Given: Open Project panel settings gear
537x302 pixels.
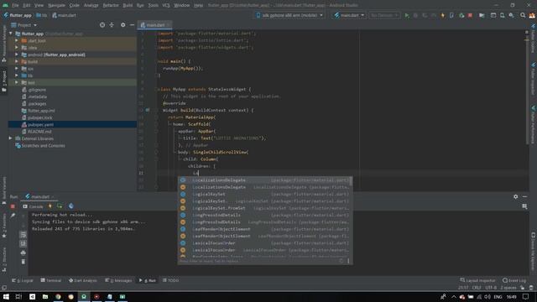Looking at the screenshot, I should [123, 25].
